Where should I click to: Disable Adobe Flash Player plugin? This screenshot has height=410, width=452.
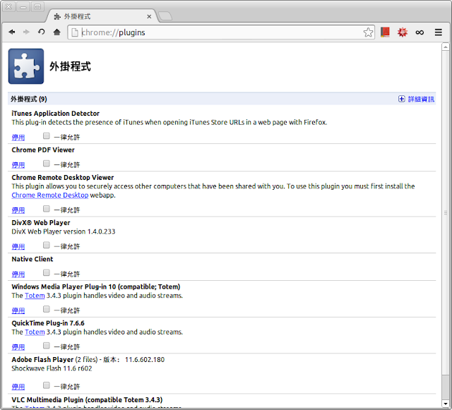click(18, 387)
